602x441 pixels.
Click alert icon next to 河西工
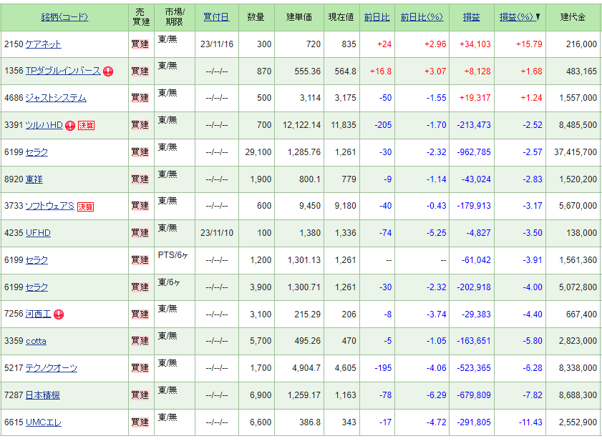[x=59, y=314]
